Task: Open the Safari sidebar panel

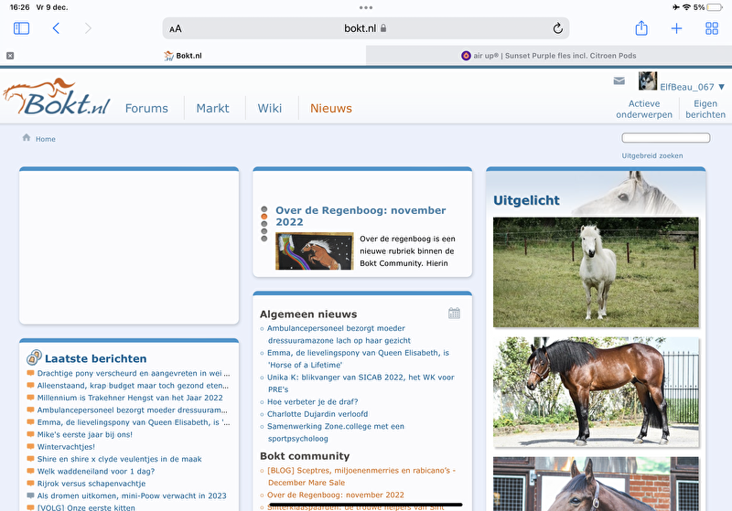Action: (21, 28)
